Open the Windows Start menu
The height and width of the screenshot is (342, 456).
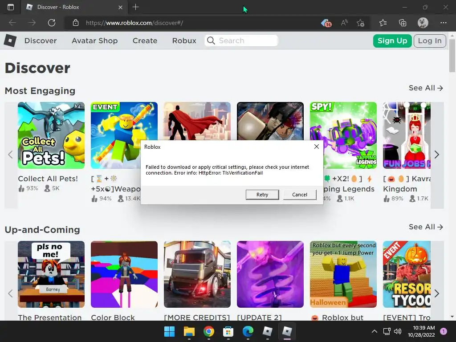tap(169, 331)
